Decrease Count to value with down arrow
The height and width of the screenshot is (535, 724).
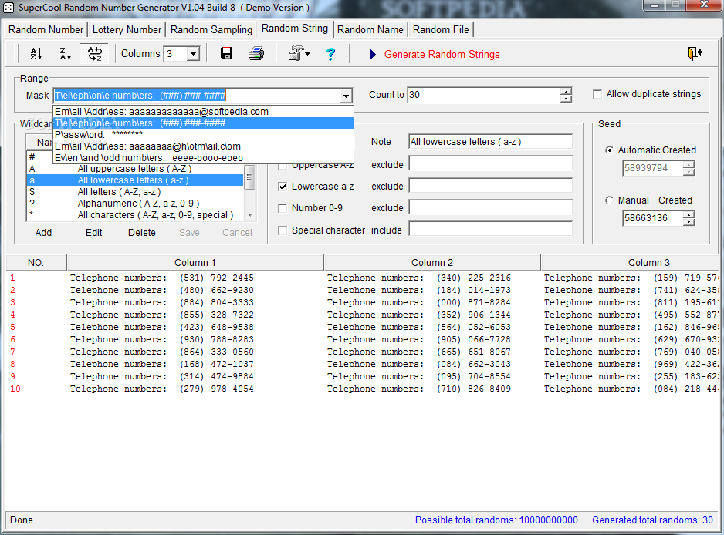tap(566, 99)
